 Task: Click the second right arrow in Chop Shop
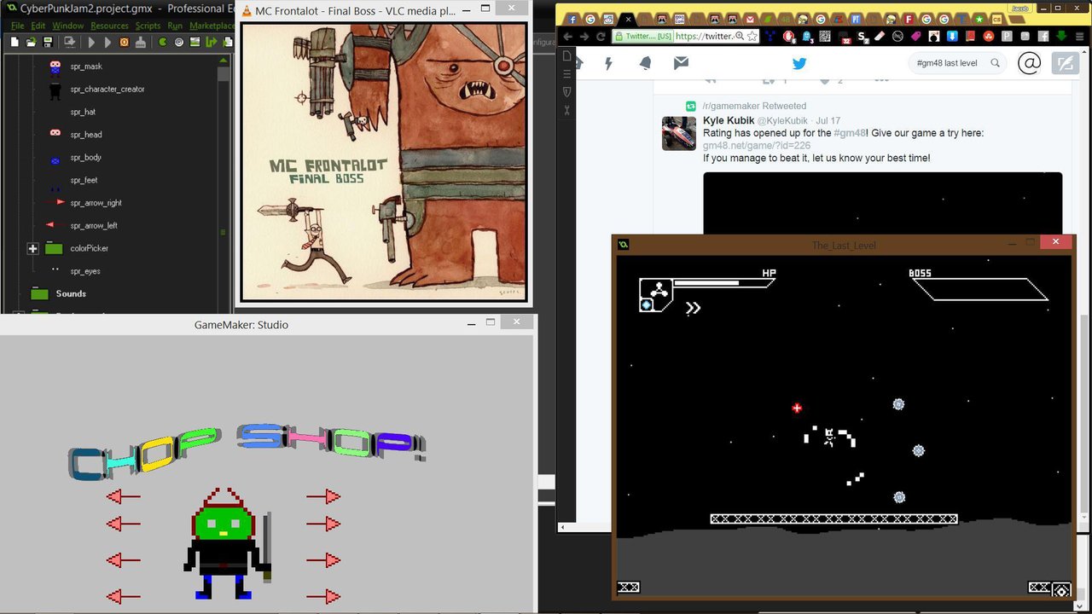point(323,524)
